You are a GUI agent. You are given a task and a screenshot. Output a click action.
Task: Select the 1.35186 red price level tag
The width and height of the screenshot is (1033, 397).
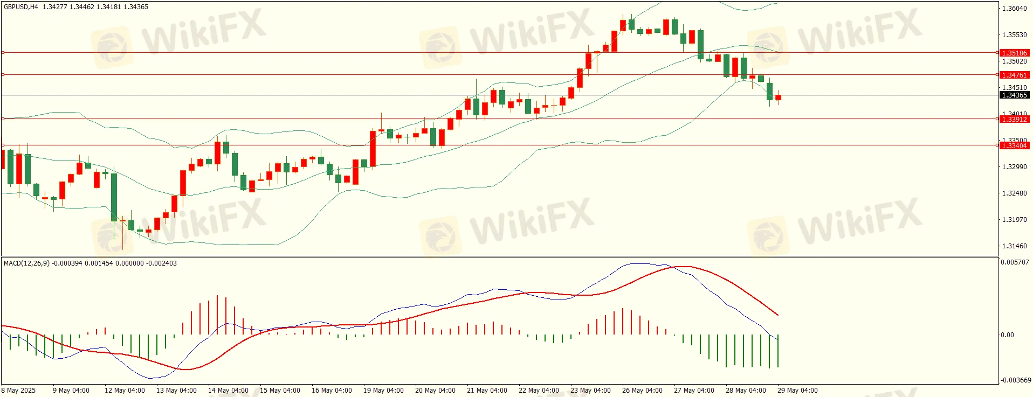click(1014, 53)
